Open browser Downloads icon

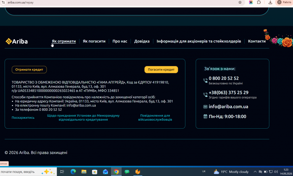(x=270, y=2)
